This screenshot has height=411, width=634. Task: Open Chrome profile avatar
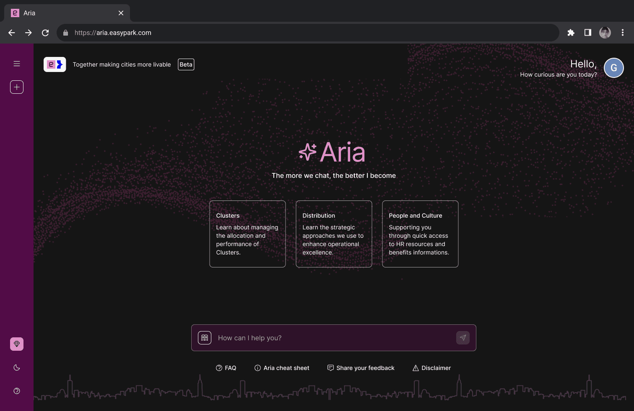605,33
